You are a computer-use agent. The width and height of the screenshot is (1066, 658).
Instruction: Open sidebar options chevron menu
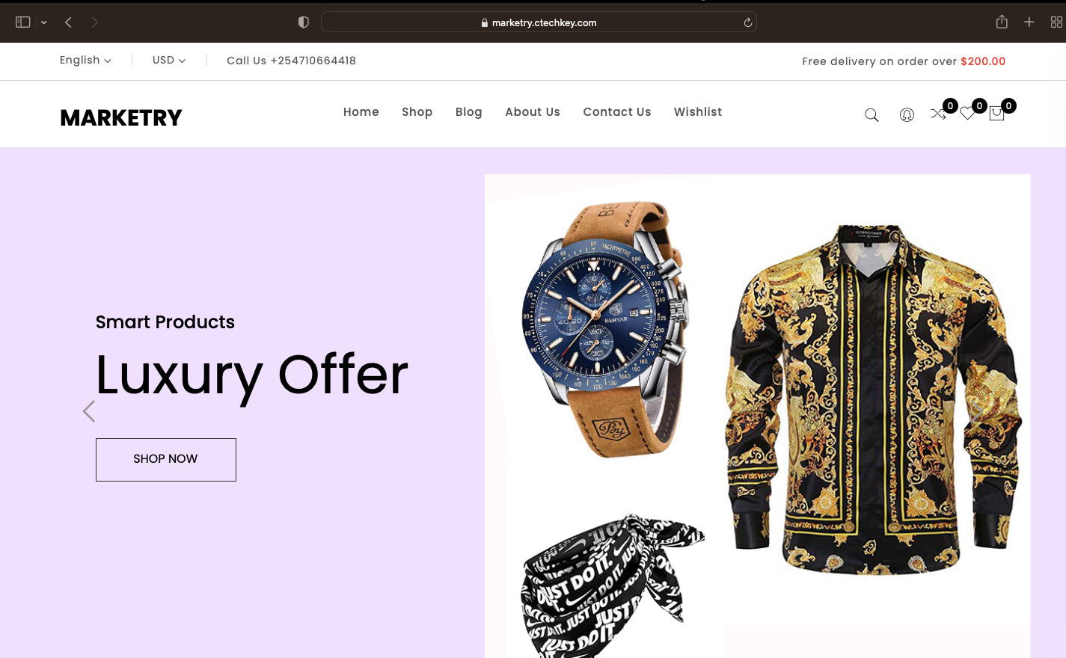44,22
